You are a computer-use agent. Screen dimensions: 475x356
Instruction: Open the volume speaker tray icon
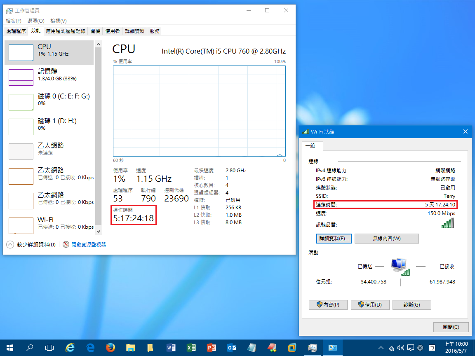tap(401, 348)
